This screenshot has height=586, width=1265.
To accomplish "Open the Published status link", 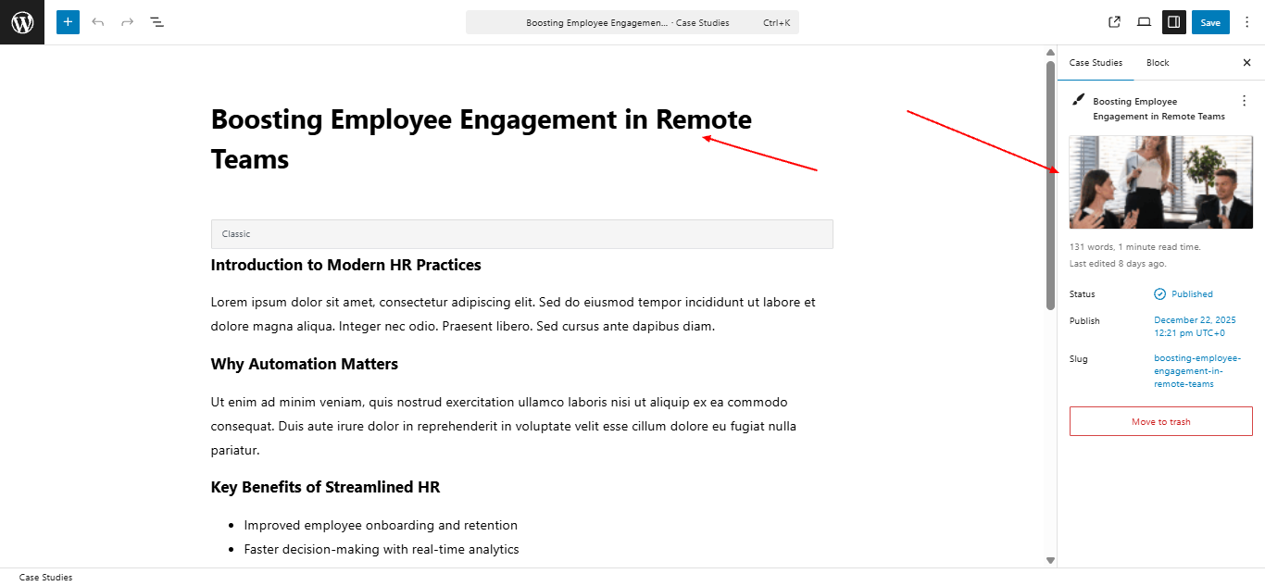I will click(1191, 294).
